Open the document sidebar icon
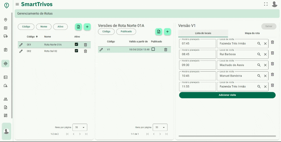 coord(6,107)
